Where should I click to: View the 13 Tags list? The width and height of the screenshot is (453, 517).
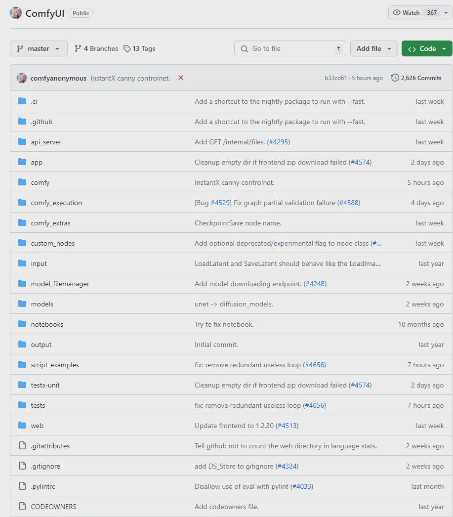[139, 48]
